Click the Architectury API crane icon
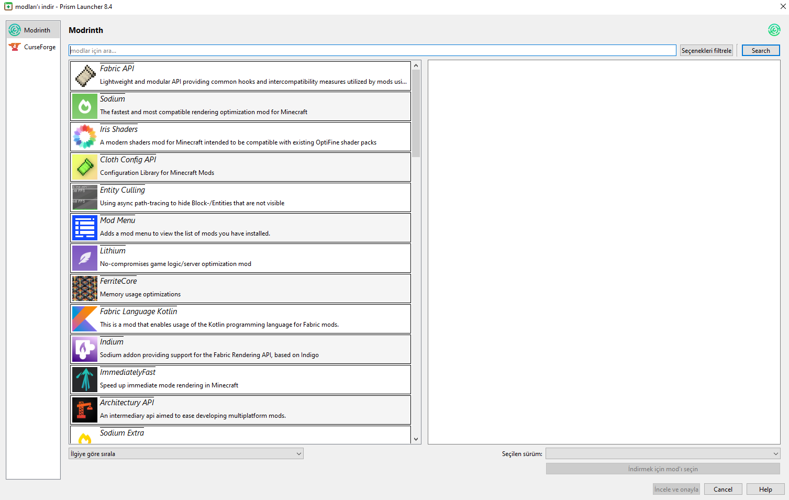 (x=85, y=410)
